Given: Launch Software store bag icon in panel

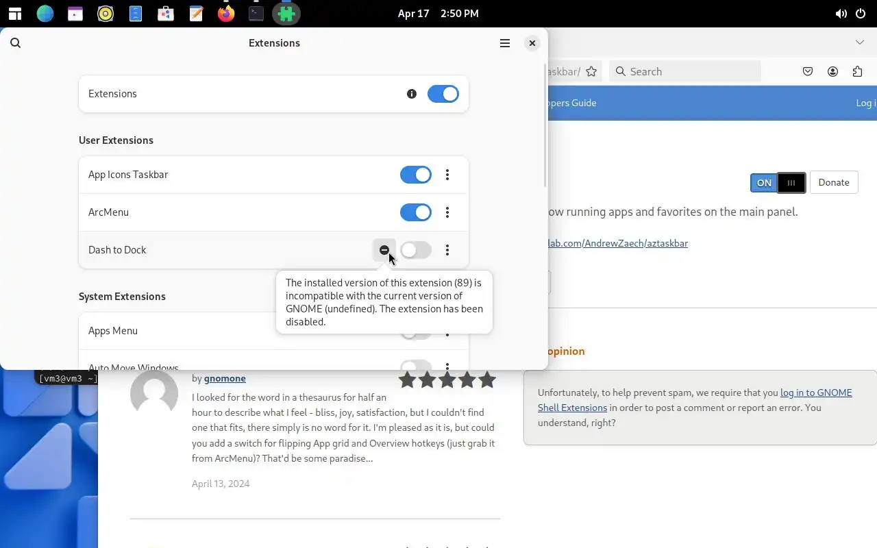Looking at the screenshot, I should 166,13.
